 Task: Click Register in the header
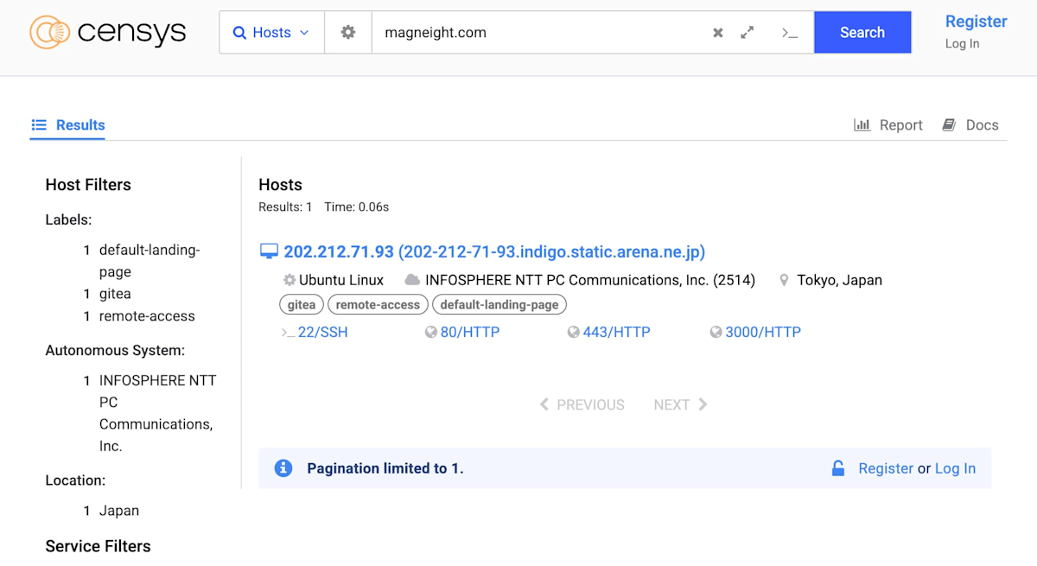pos(976,22)
